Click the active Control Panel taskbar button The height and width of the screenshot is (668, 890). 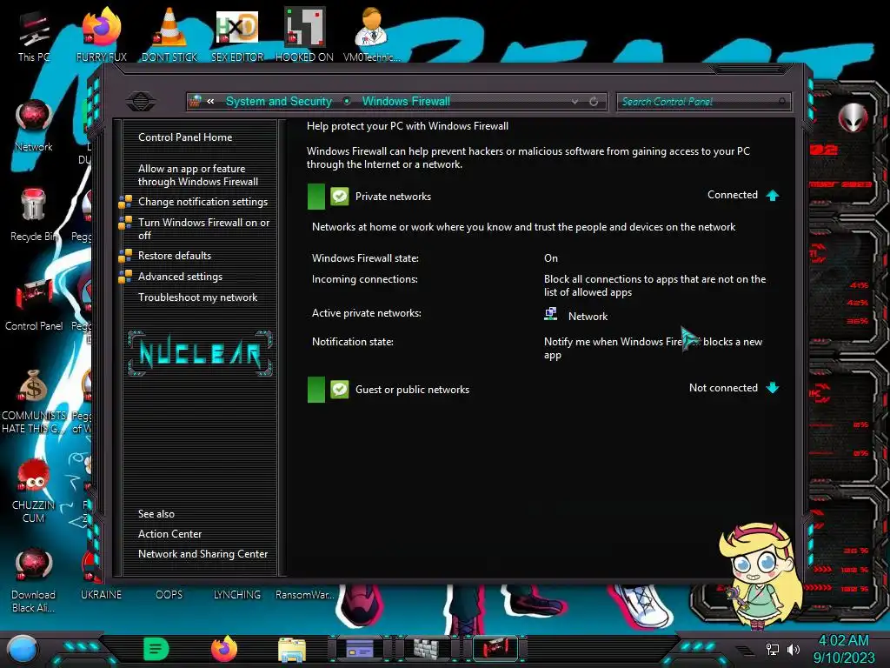pyautogui.click(x=495, y=648)
